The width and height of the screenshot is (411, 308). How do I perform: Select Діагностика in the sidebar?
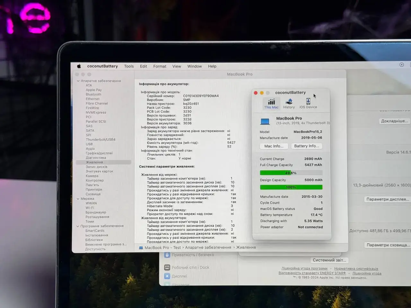[96, 158]
